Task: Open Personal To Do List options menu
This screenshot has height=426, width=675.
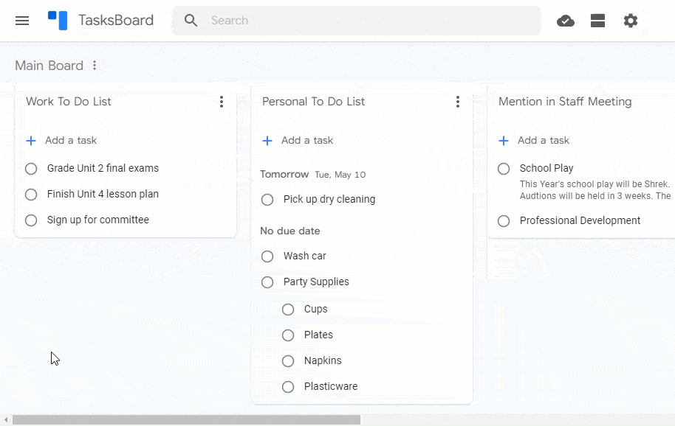Action: coord(458,102)
